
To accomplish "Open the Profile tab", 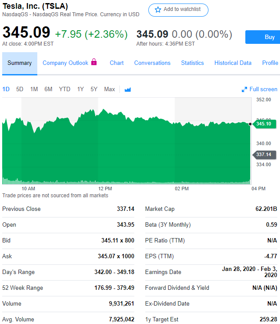I will coord(270,63).
